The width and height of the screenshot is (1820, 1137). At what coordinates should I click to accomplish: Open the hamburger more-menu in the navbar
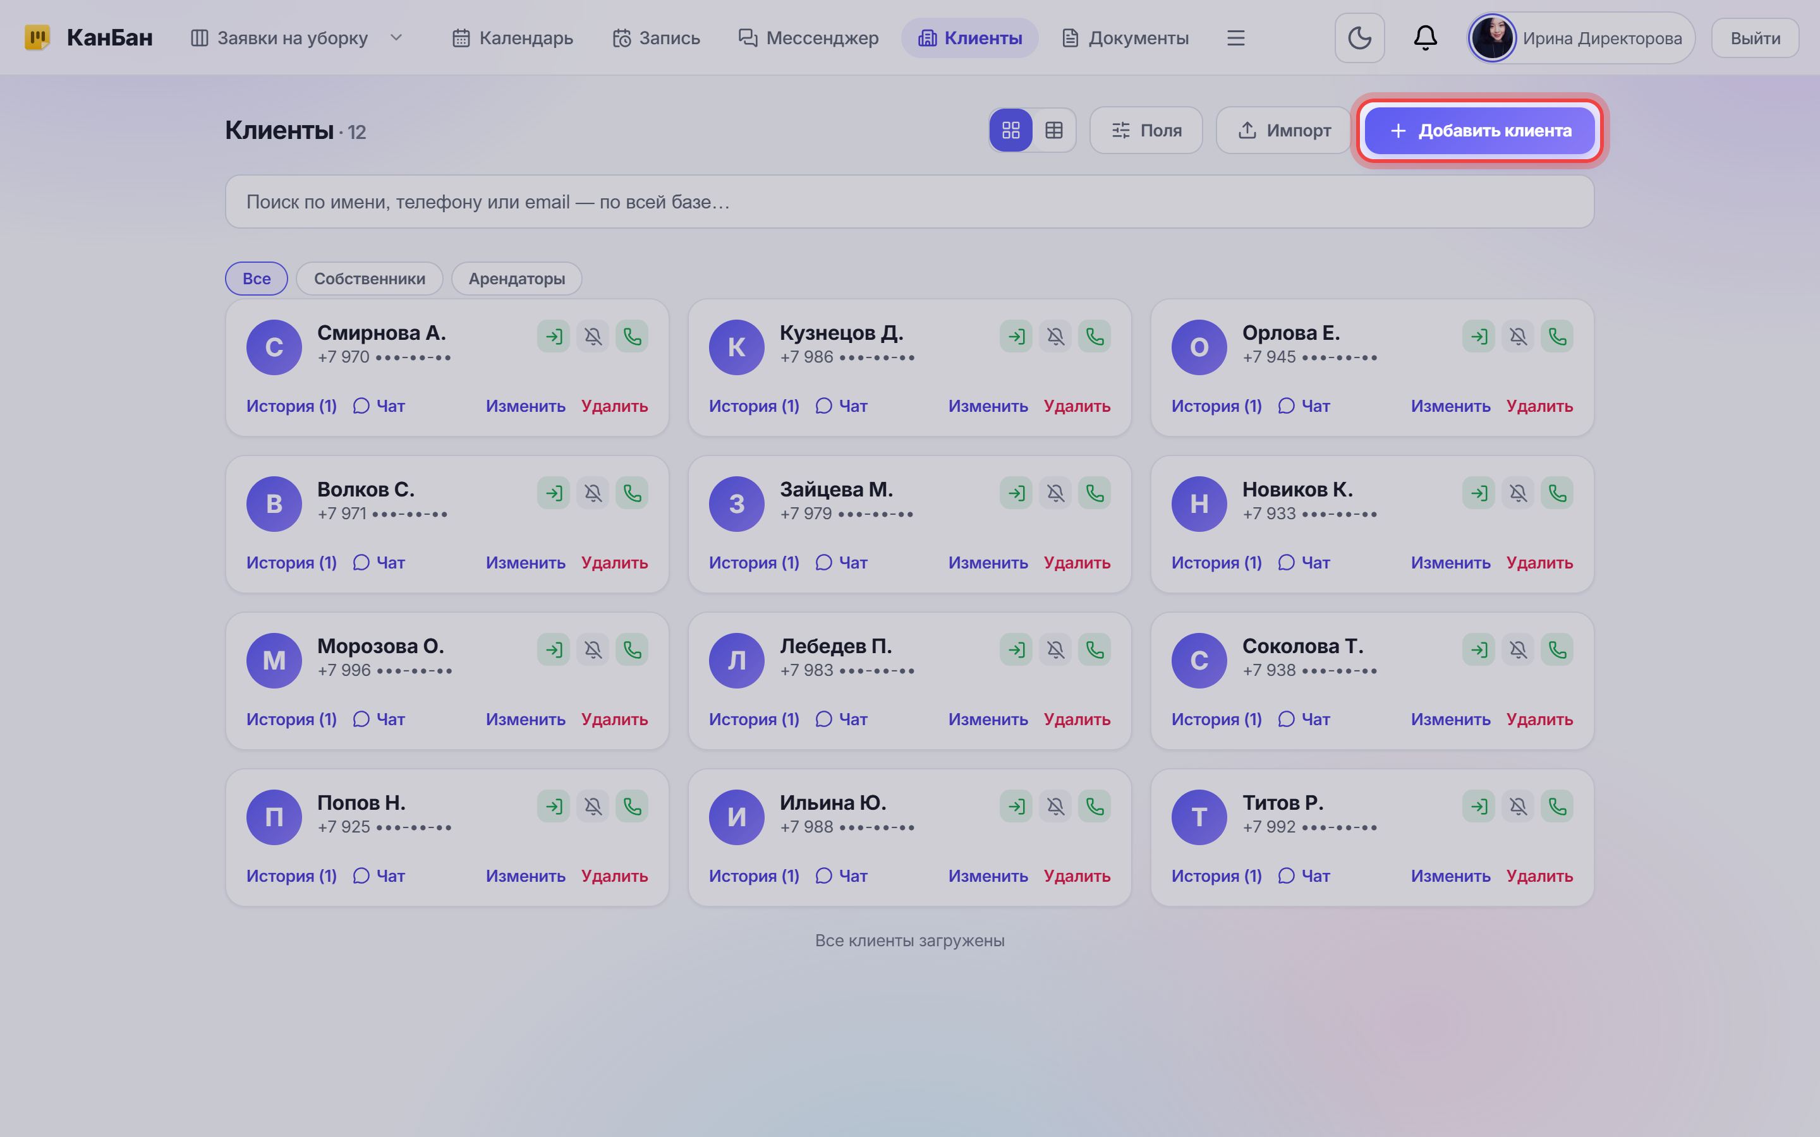point(1235,38)
